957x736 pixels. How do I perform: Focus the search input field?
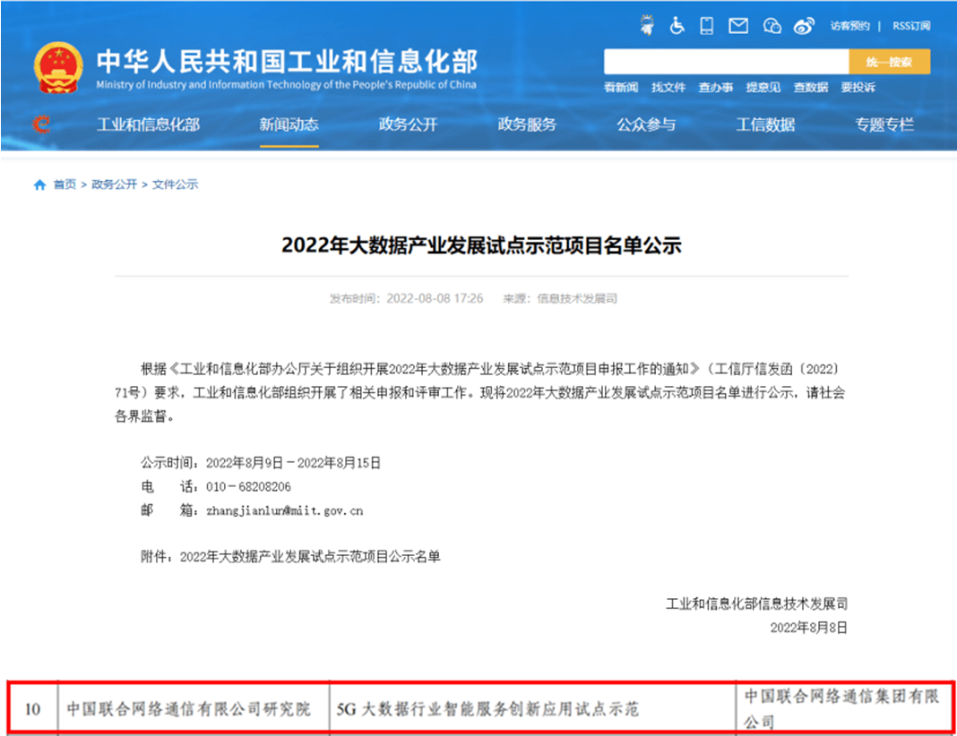[x=726, y=62]
